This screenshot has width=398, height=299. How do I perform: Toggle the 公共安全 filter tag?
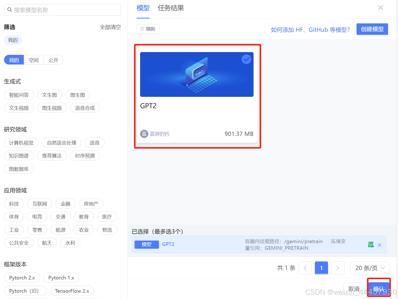pos(19,243)
